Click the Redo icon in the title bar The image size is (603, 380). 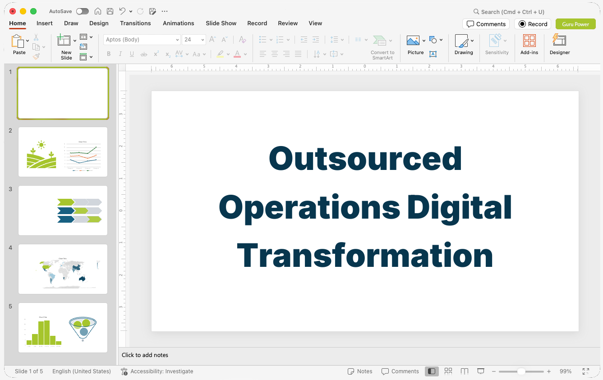tap(140, 11)
